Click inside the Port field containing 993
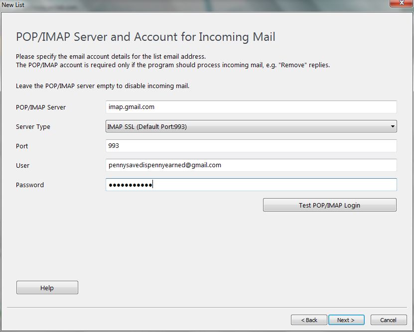 (249, 146)
